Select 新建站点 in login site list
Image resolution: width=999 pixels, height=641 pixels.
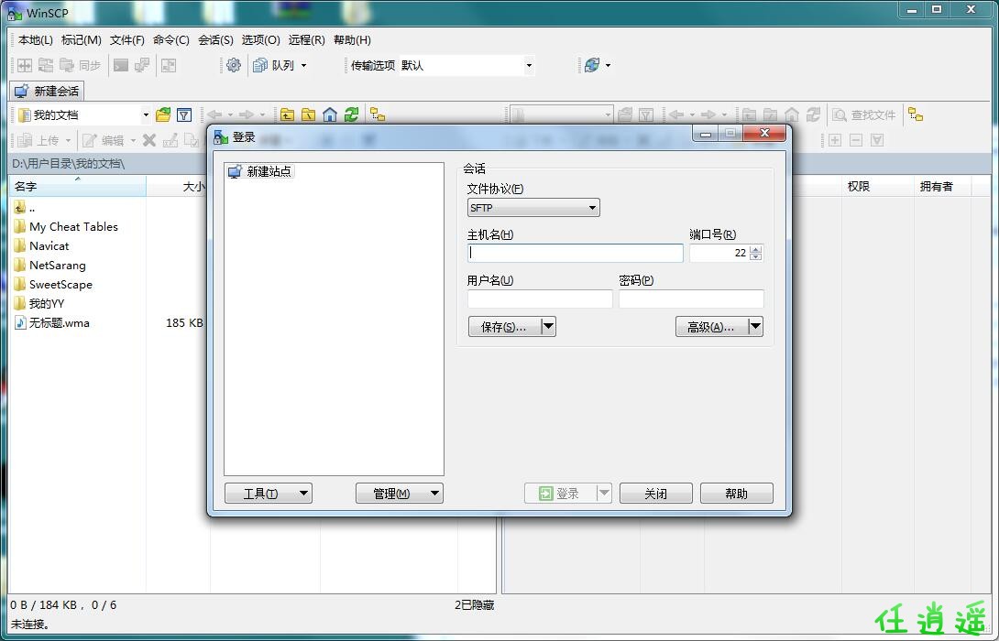point(261,171)
